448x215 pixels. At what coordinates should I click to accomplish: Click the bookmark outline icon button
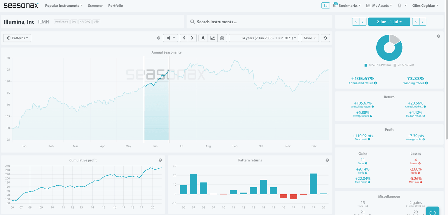click(325, 6)
